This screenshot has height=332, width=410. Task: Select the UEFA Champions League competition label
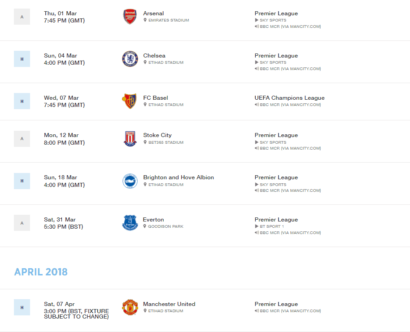coord(289,97)
